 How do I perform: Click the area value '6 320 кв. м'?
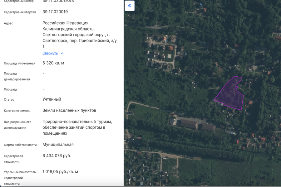pos(53,63)
